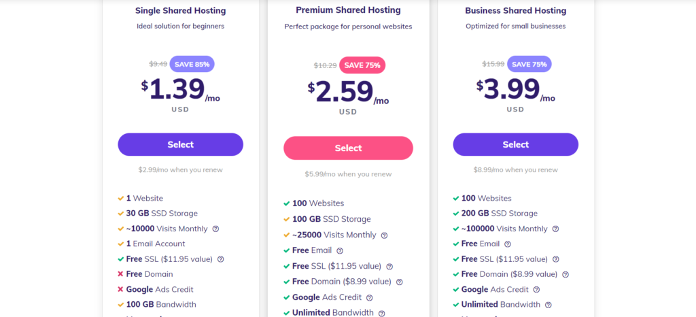The height and width of the screenshot is (317, 696).
Task: Open help icon beside ~10000 Visits Monthly
Action: click(215, 229)
